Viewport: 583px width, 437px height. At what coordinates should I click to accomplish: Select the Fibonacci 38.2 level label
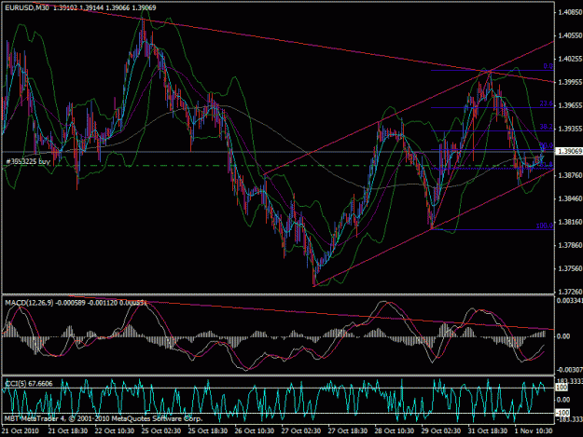coord(547,127)
